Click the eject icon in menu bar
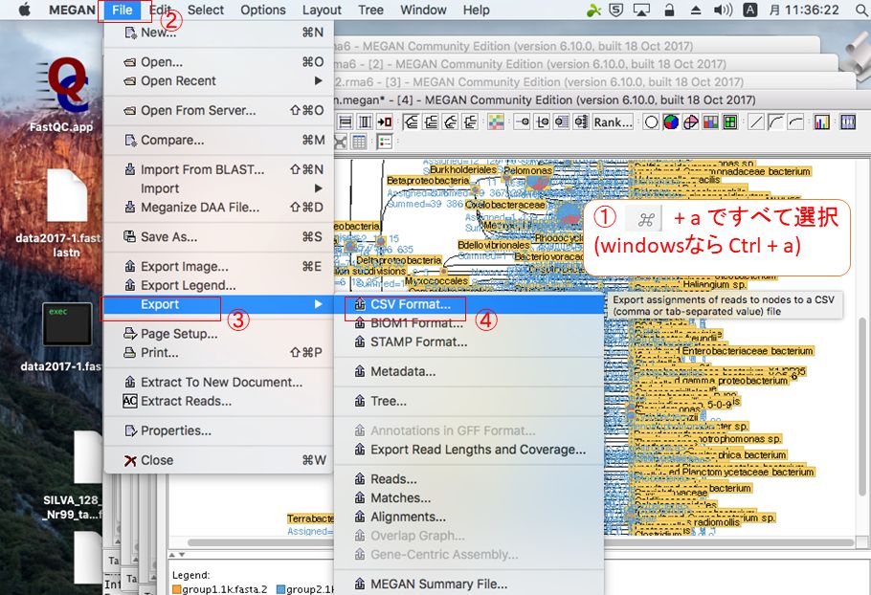Screen dimensions: 871x595 coord(696,10)
